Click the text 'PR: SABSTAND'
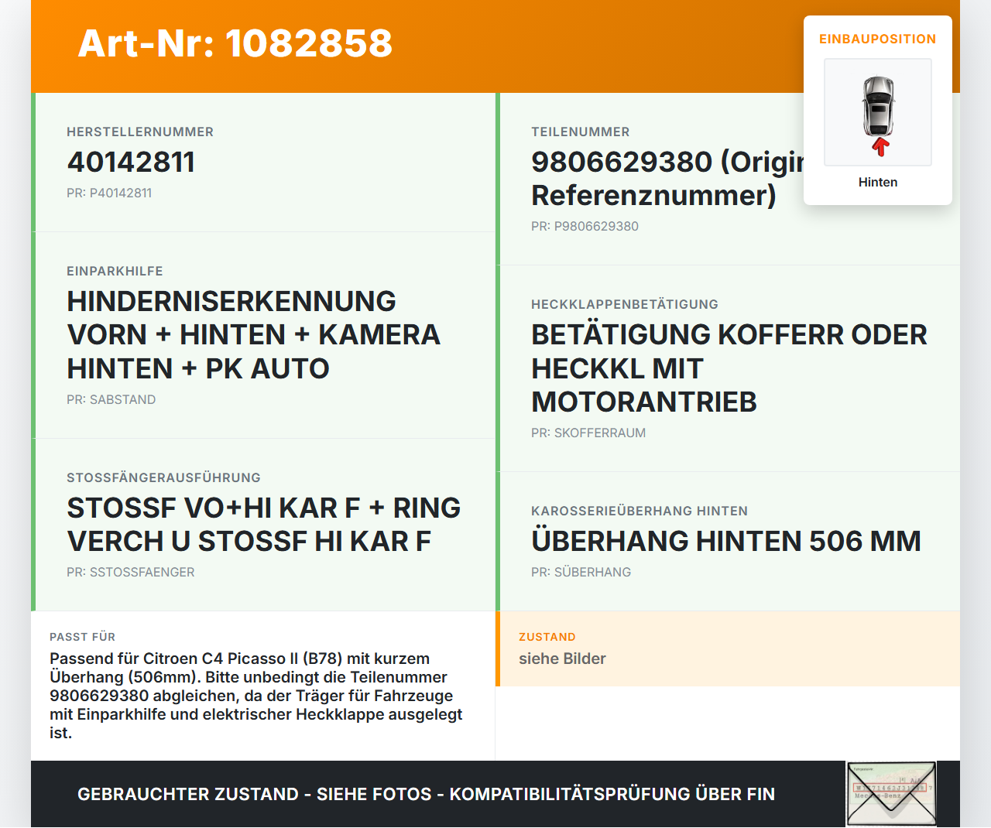Image resolution: width=991 pixels, height=828 pixels. (x=111, y=399)
